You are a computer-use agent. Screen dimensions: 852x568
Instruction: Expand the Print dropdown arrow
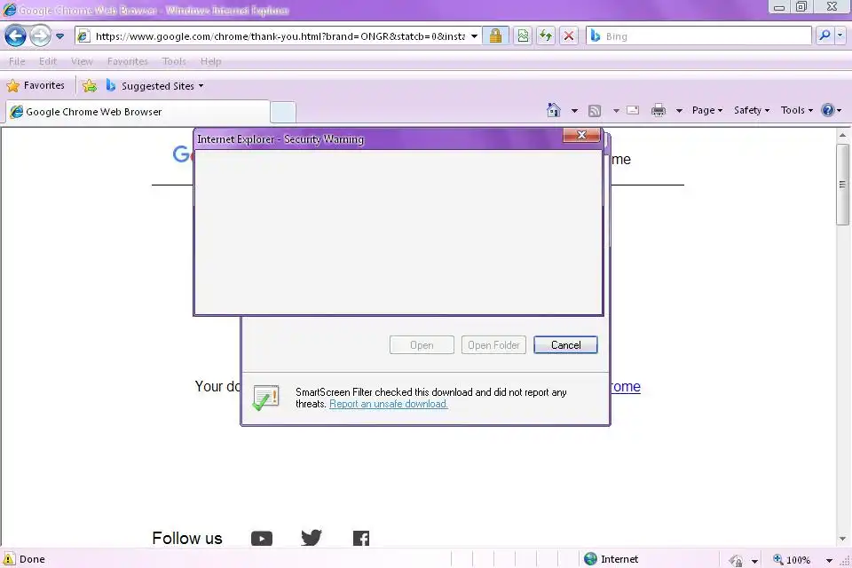(x=679, y=111)
